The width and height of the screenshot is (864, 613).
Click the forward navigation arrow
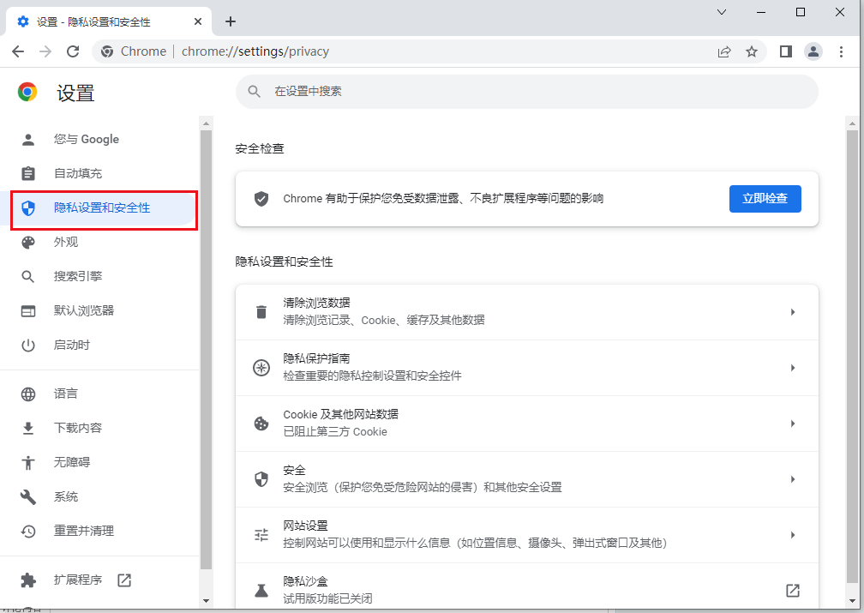point(45,51)
